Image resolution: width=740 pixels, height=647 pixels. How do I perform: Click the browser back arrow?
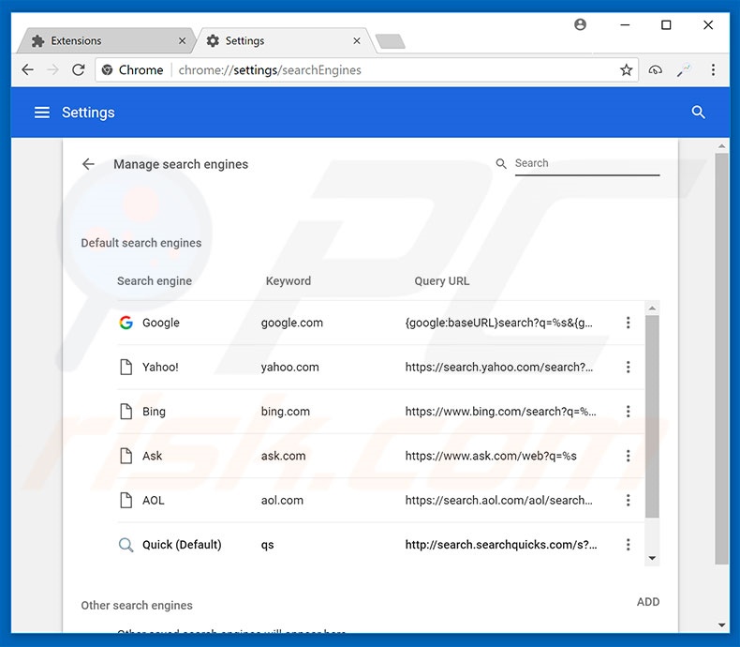(x=28, y=70)
